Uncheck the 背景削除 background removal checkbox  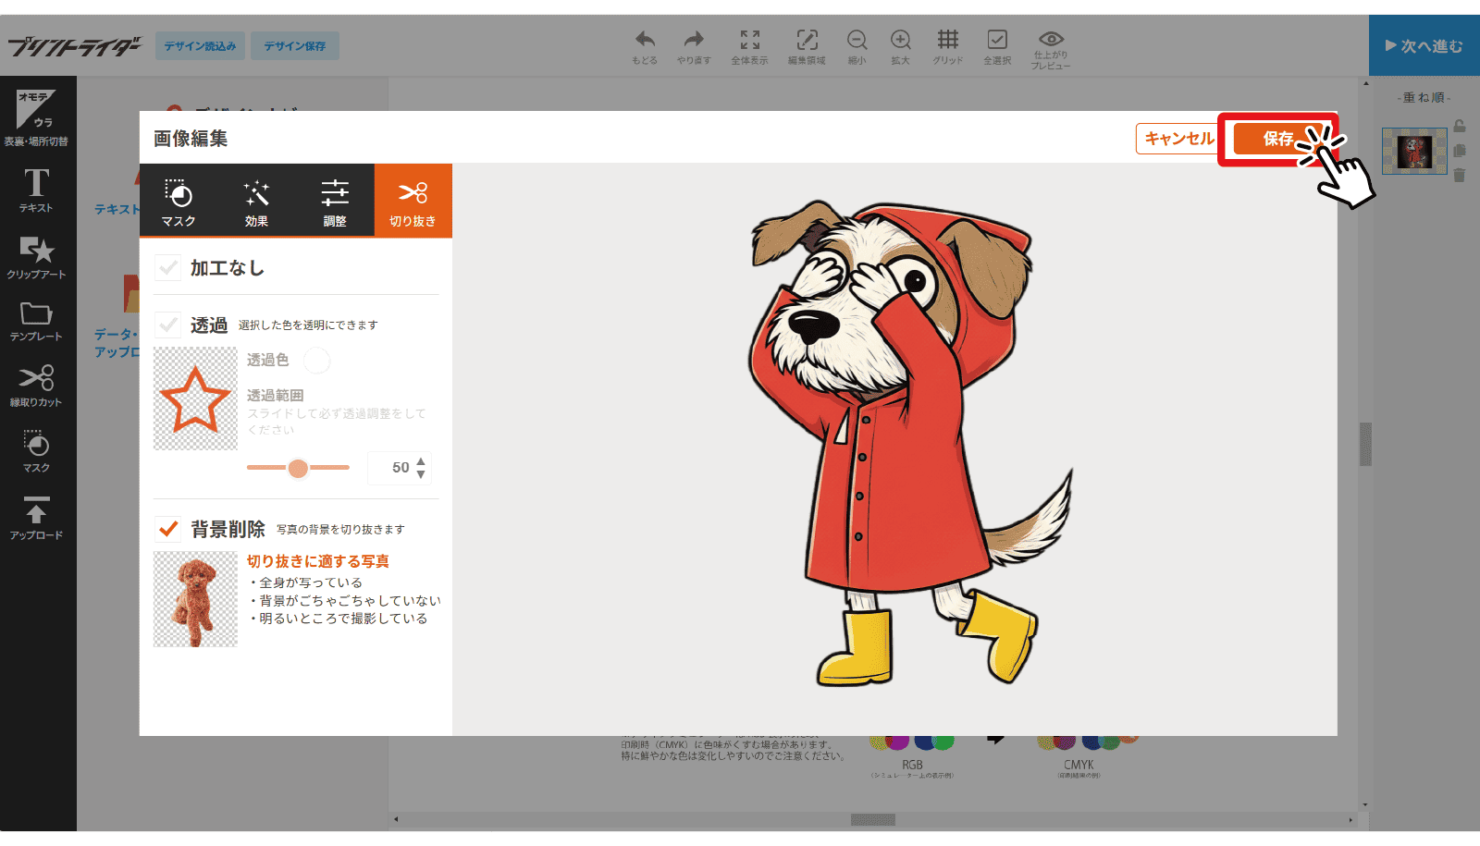(x=168, y=529)
